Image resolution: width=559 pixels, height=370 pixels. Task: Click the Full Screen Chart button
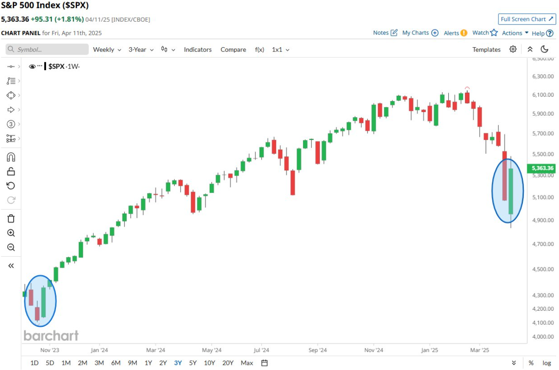click(527, 19)
